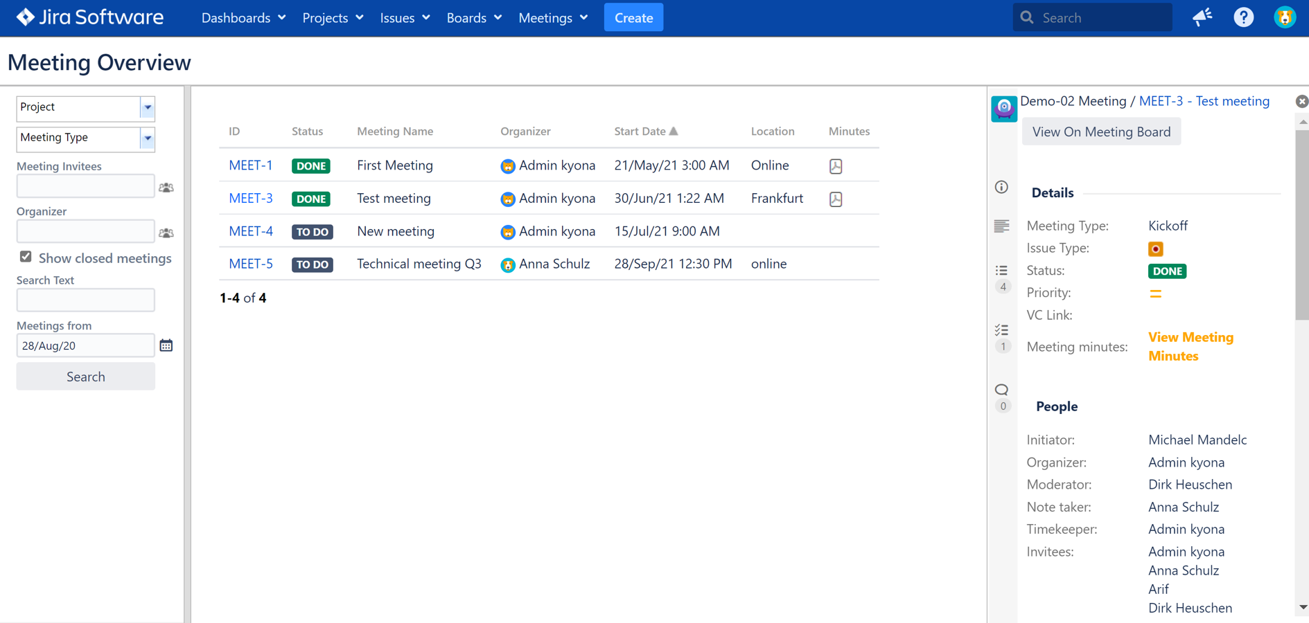The image size is (1309, 623).
Task: Open the Jira help icon
Action: (1243, 17)
